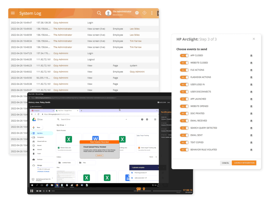Screen dimensions: 270x203
Task: Expand Computers tree in Drive sidebar
Action: click(31, 137)
